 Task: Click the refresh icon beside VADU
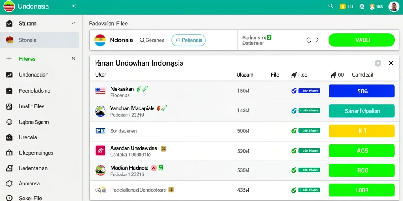(x=309, y=40)
